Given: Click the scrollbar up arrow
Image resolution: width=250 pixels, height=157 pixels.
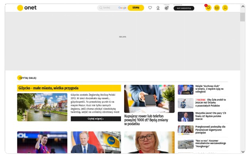Looking at the screenshot, I should [x=243, y=6].
